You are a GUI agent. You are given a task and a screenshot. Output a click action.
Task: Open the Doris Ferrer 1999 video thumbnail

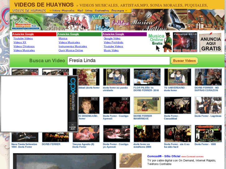(x=208, y=134)
